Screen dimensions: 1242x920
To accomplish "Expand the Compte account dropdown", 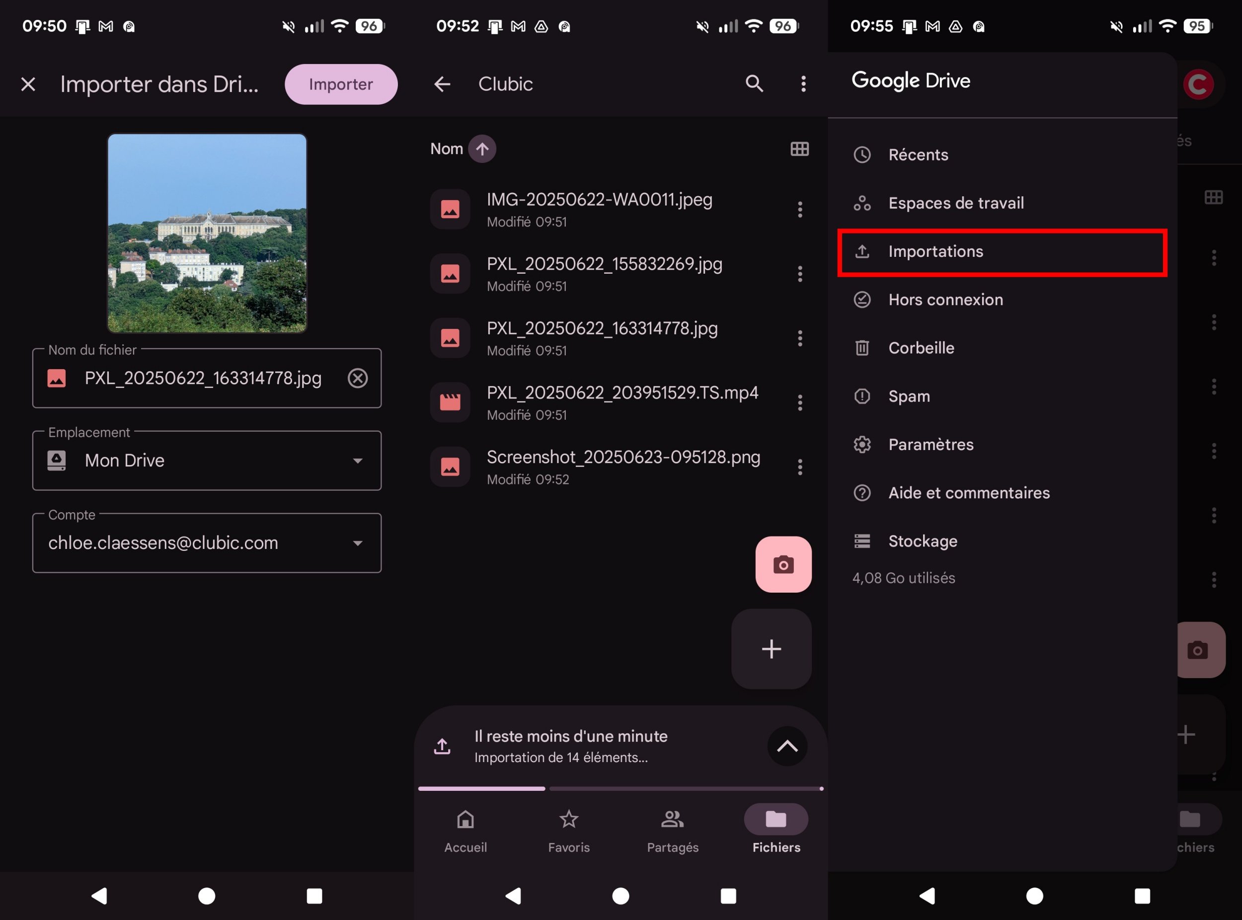I will 359,543.
